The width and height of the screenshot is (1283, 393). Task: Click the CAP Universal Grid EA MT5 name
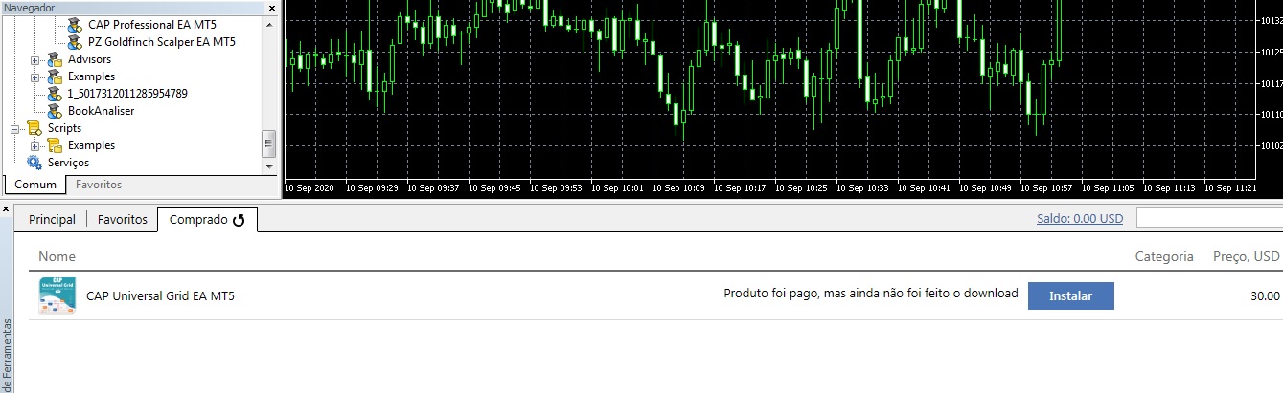click(160, 296)
